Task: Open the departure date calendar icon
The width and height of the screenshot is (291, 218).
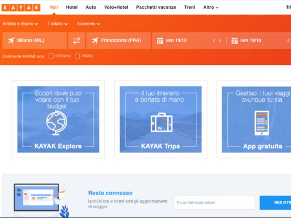Action: (x=160, y=41)
